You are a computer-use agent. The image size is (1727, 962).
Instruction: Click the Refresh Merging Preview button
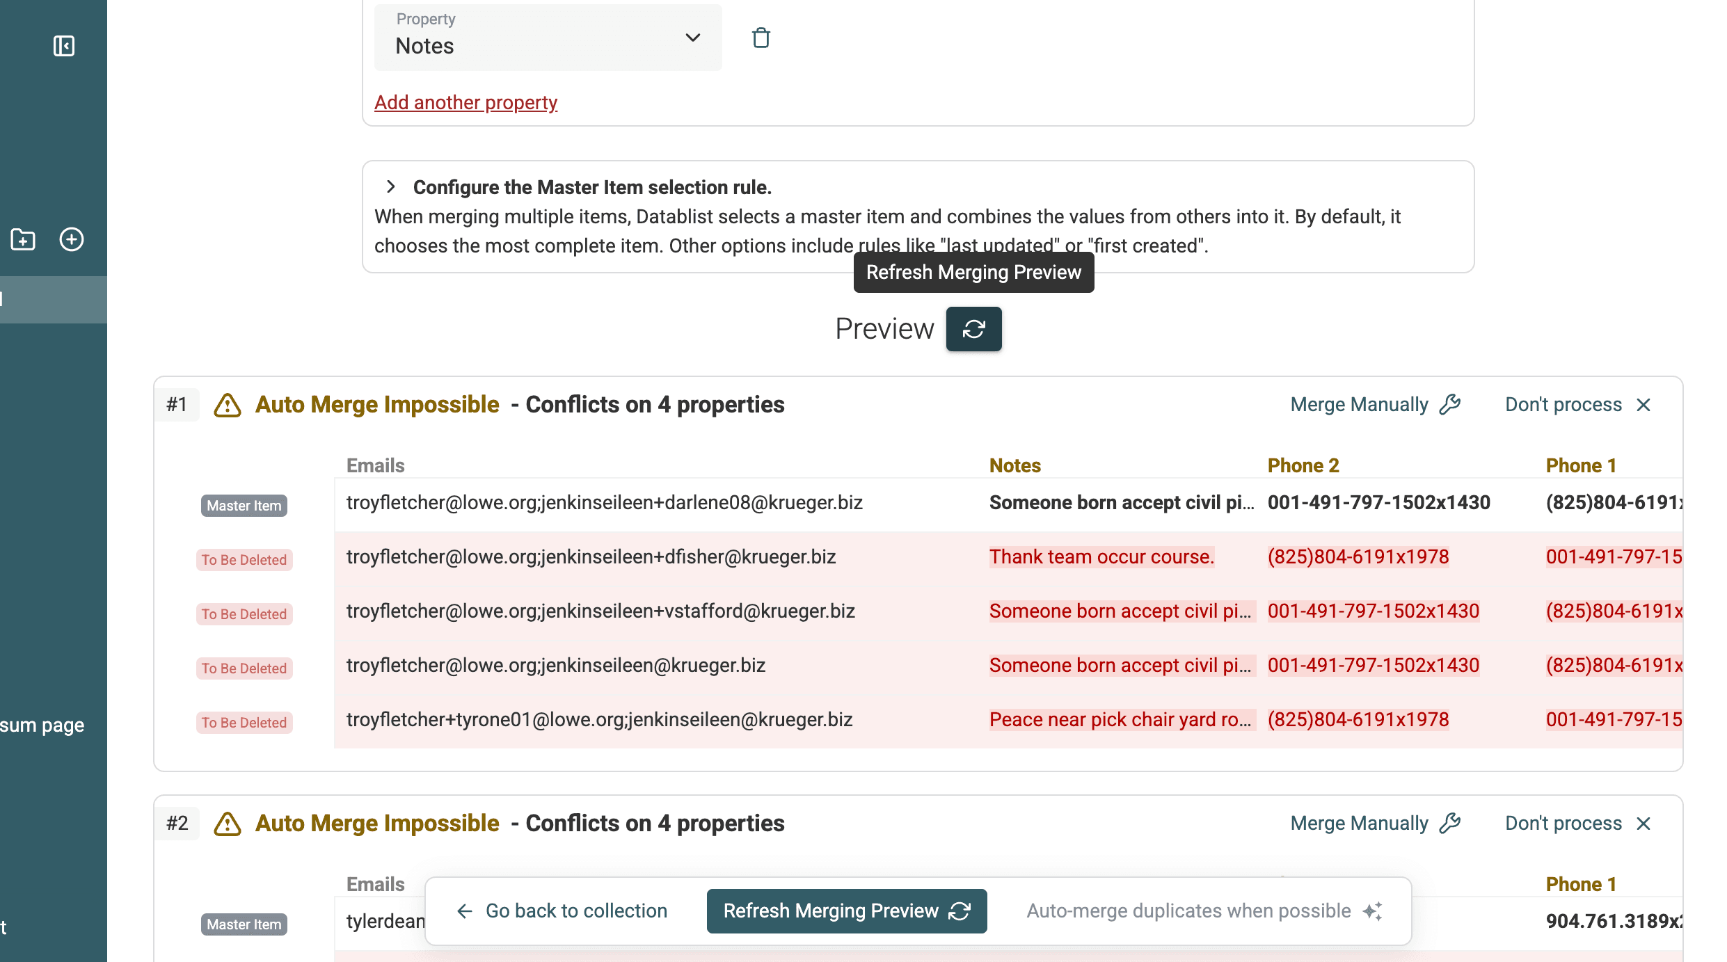click(846, 911)
